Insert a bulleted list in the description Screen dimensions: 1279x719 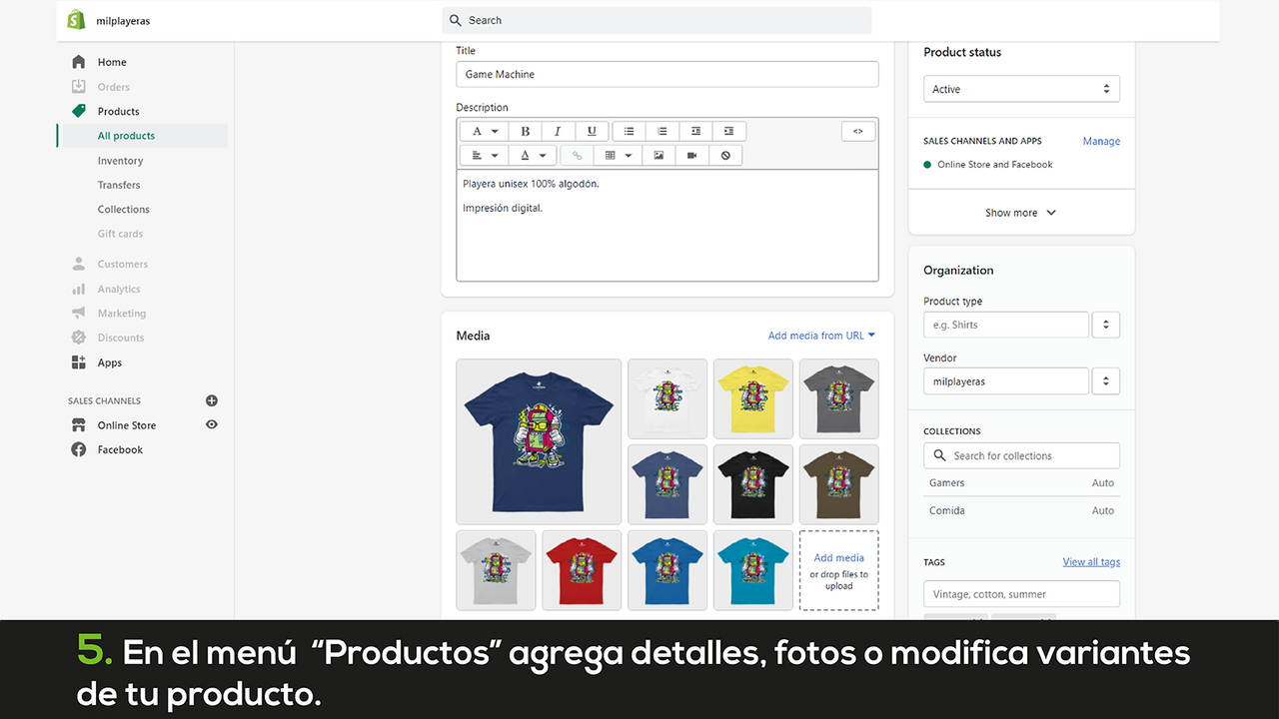point(629,131)
